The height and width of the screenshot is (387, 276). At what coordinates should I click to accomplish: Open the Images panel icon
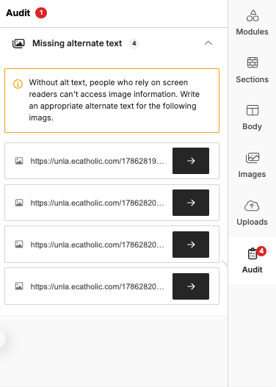click(x=253, y=158)
